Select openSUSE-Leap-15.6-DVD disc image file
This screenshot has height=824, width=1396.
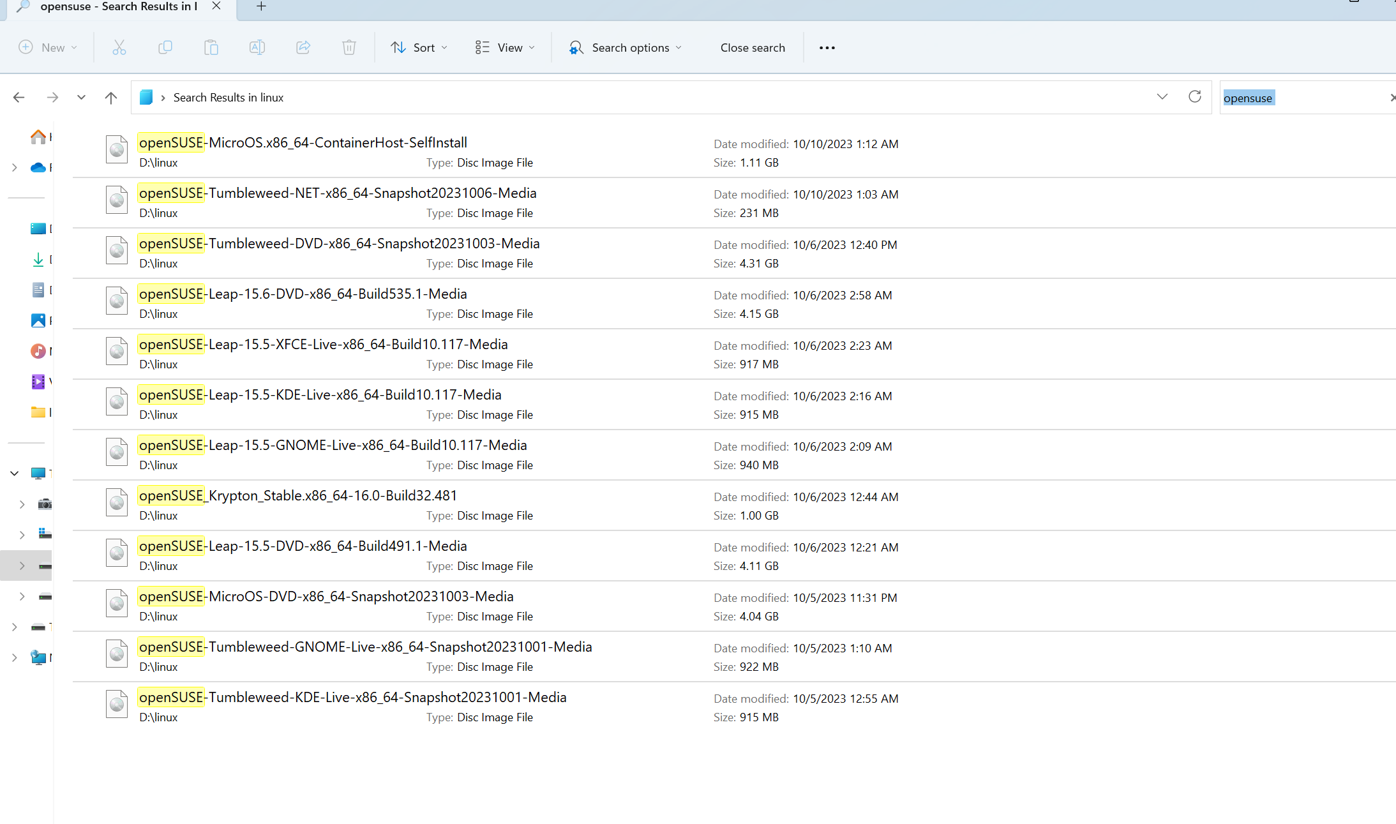coord(303,294)
